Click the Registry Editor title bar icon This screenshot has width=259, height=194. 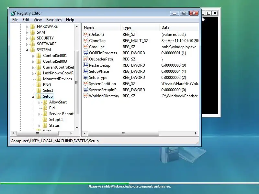point(13,13)
